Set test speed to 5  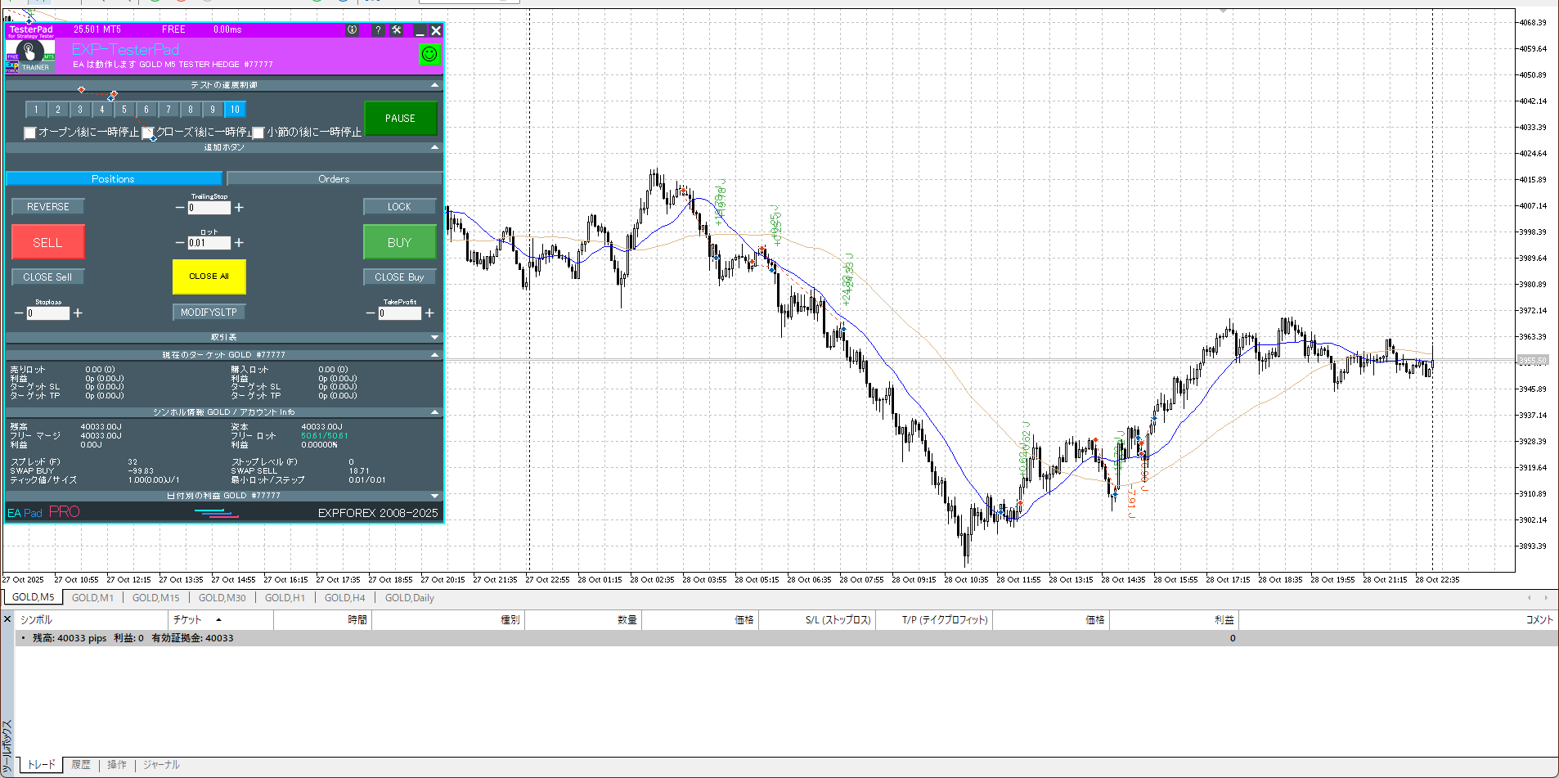(124, 110)
